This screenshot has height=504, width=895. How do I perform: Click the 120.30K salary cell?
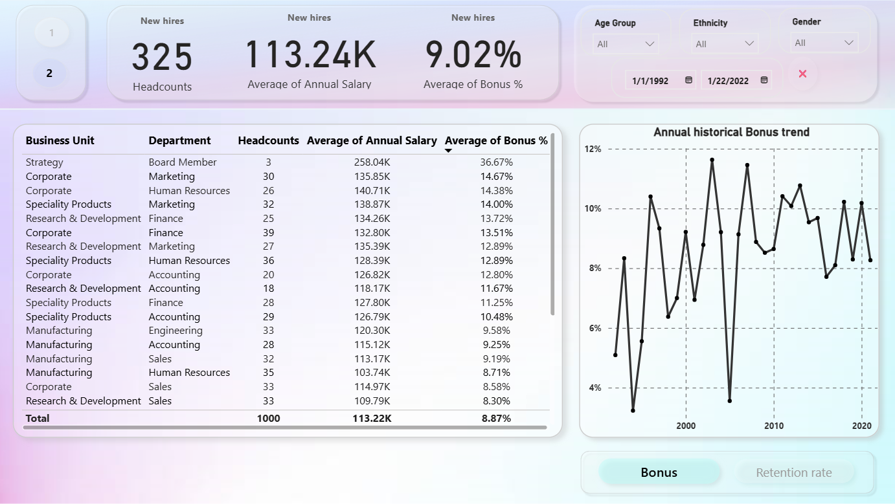pyautogui.click(x=372, y=331)
